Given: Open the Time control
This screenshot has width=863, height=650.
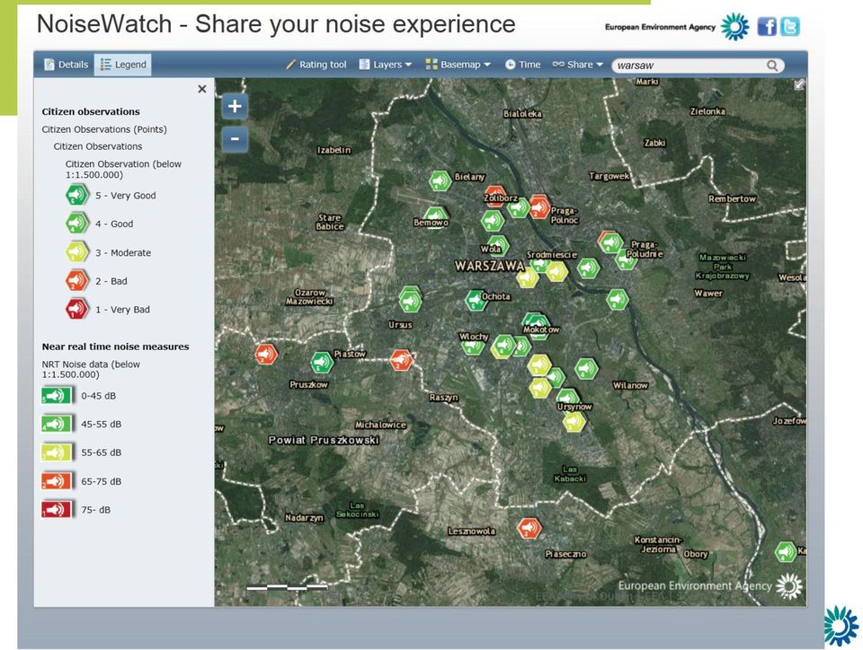Looking at the screenshot, I should click(523, 65).
